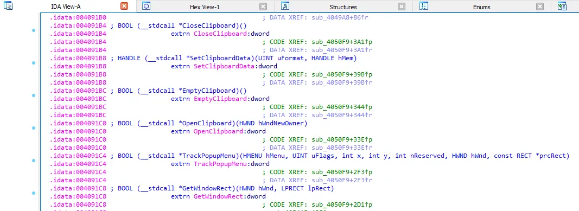Viewport: 579px width, 211px height.
Task: Toggle breakpoint dot at address 004091C4
Action: pyautogui.click(x=34, y=161)
